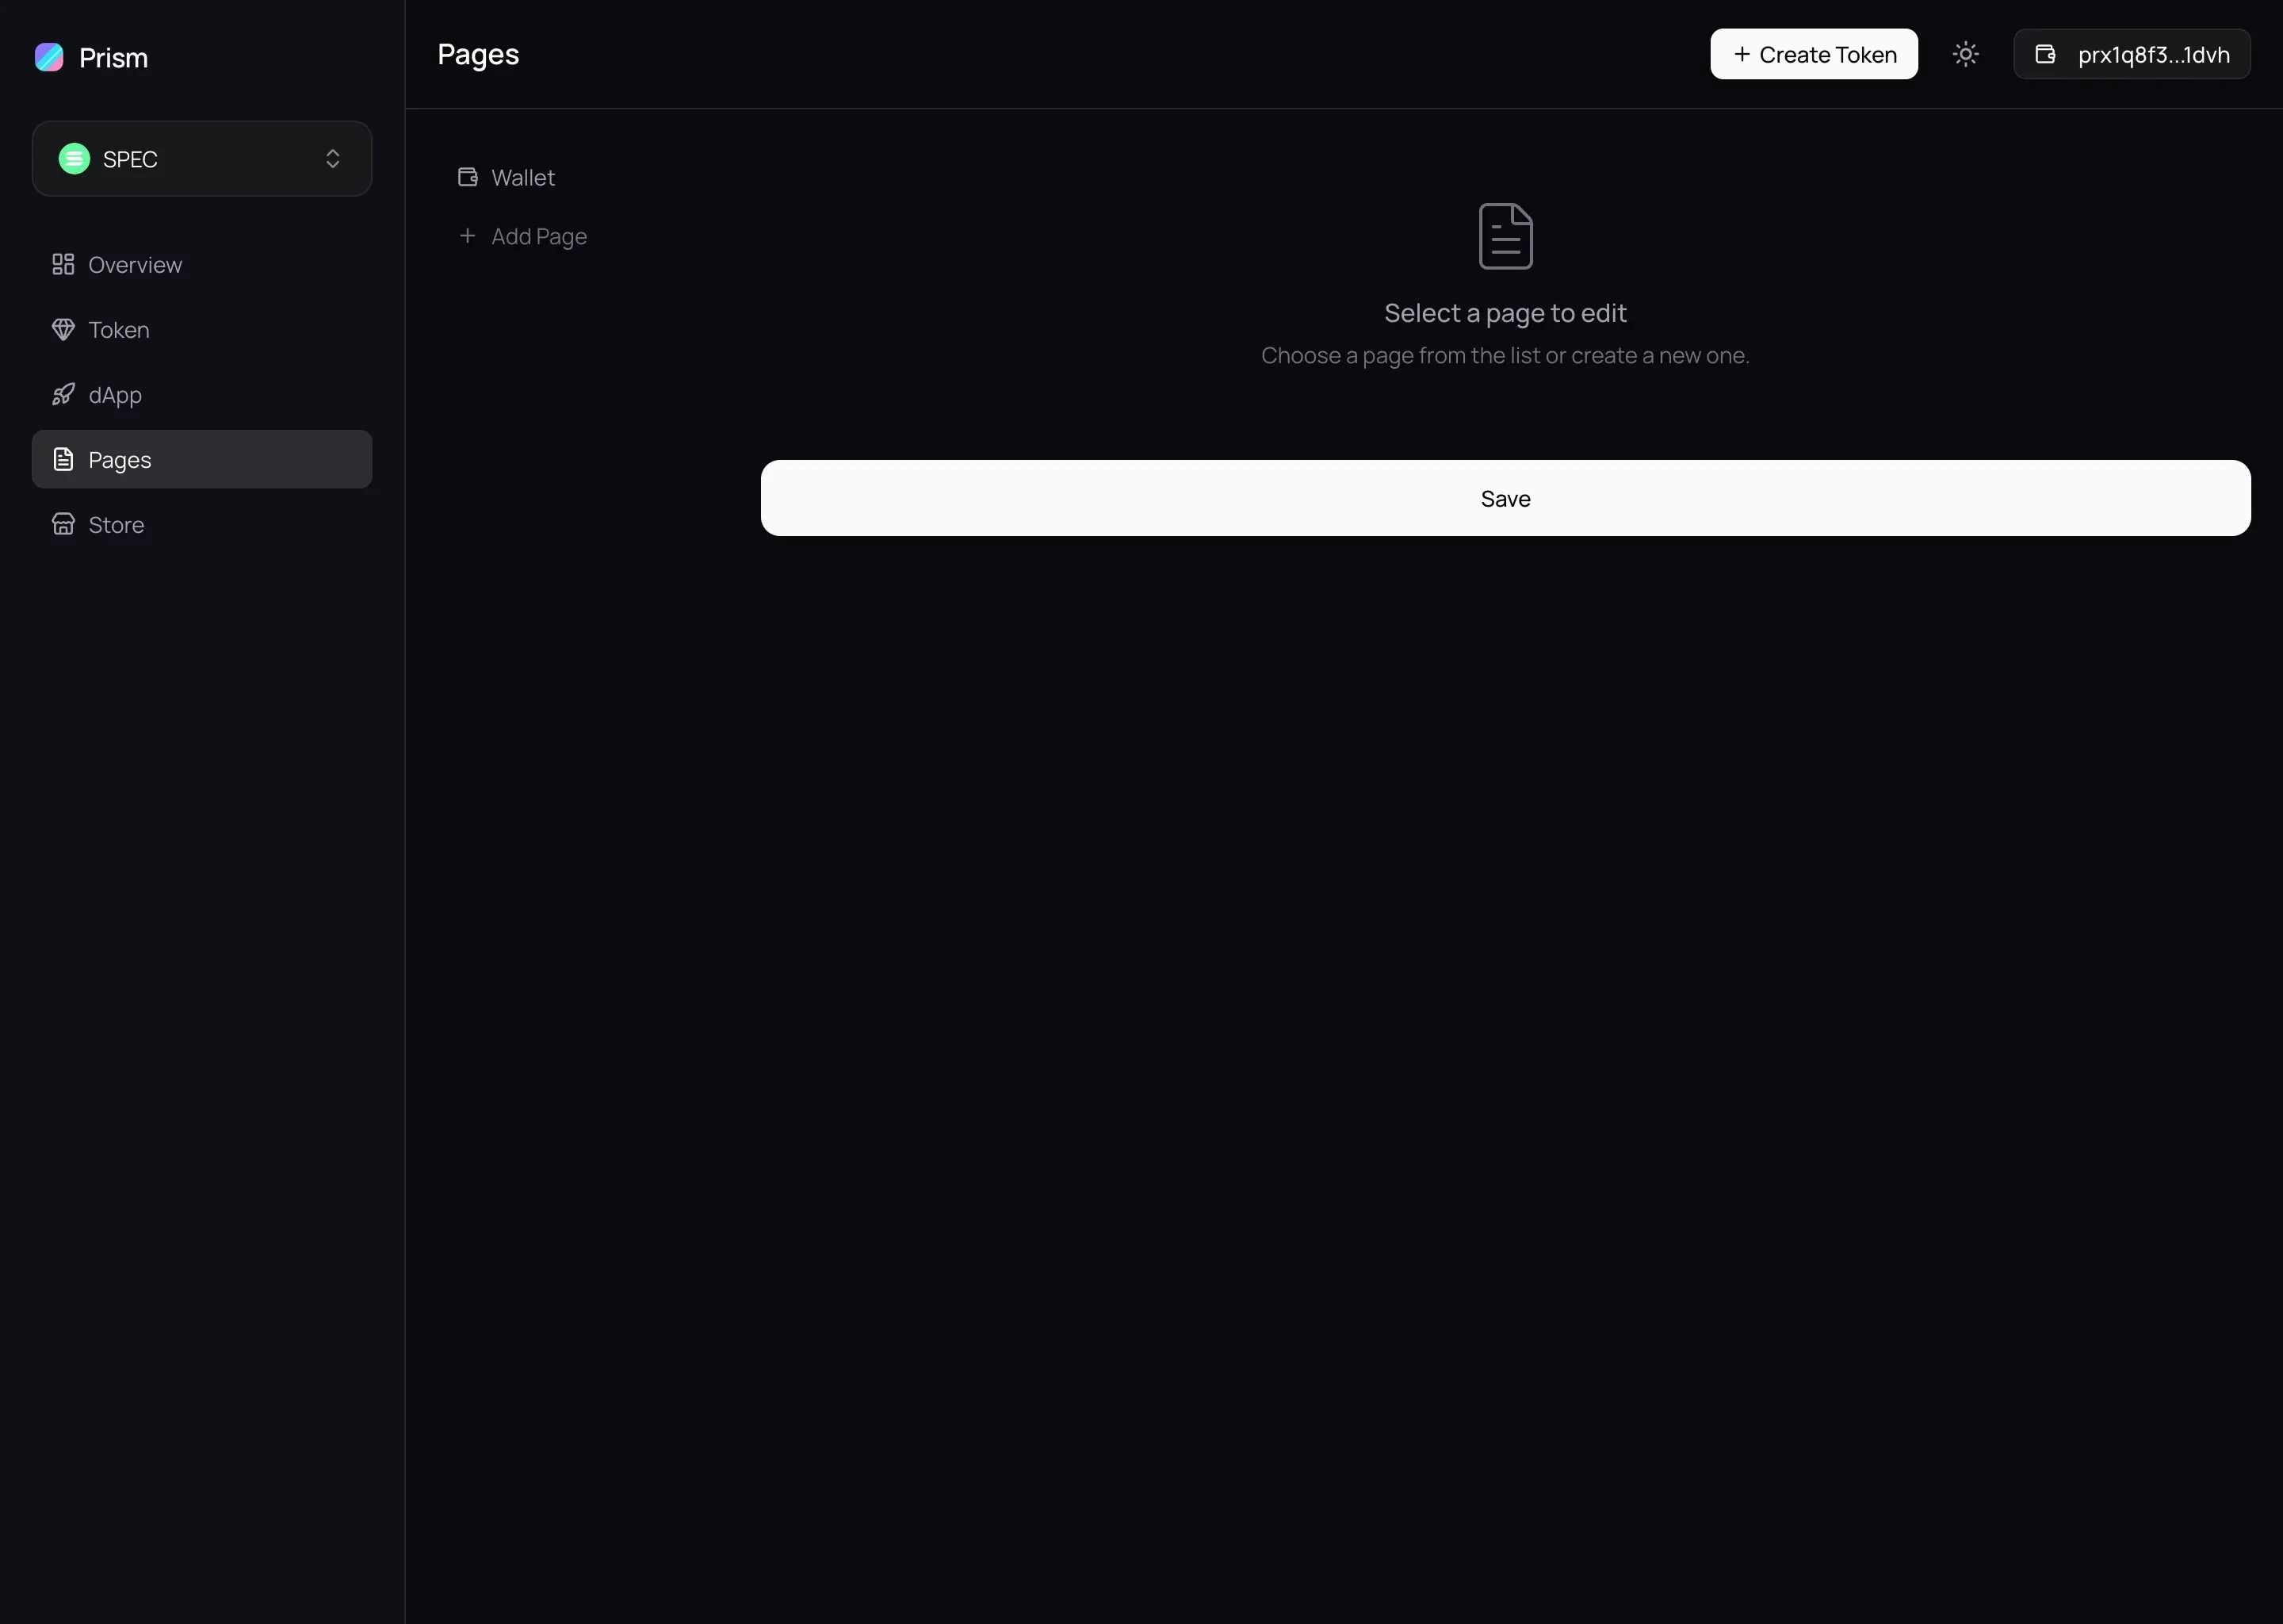Go to Overview in the sidebar
The width and height of the screenshot is (2283, 1624).
(202, 265)
